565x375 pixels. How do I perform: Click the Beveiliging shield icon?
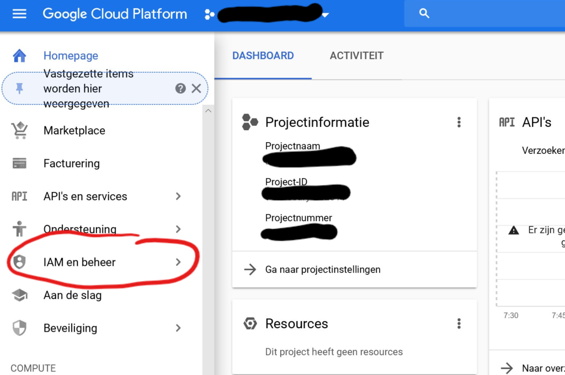(x=19, y=328)
